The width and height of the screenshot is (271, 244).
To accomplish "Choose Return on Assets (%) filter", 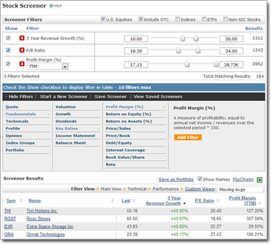I will pos(129,121).
